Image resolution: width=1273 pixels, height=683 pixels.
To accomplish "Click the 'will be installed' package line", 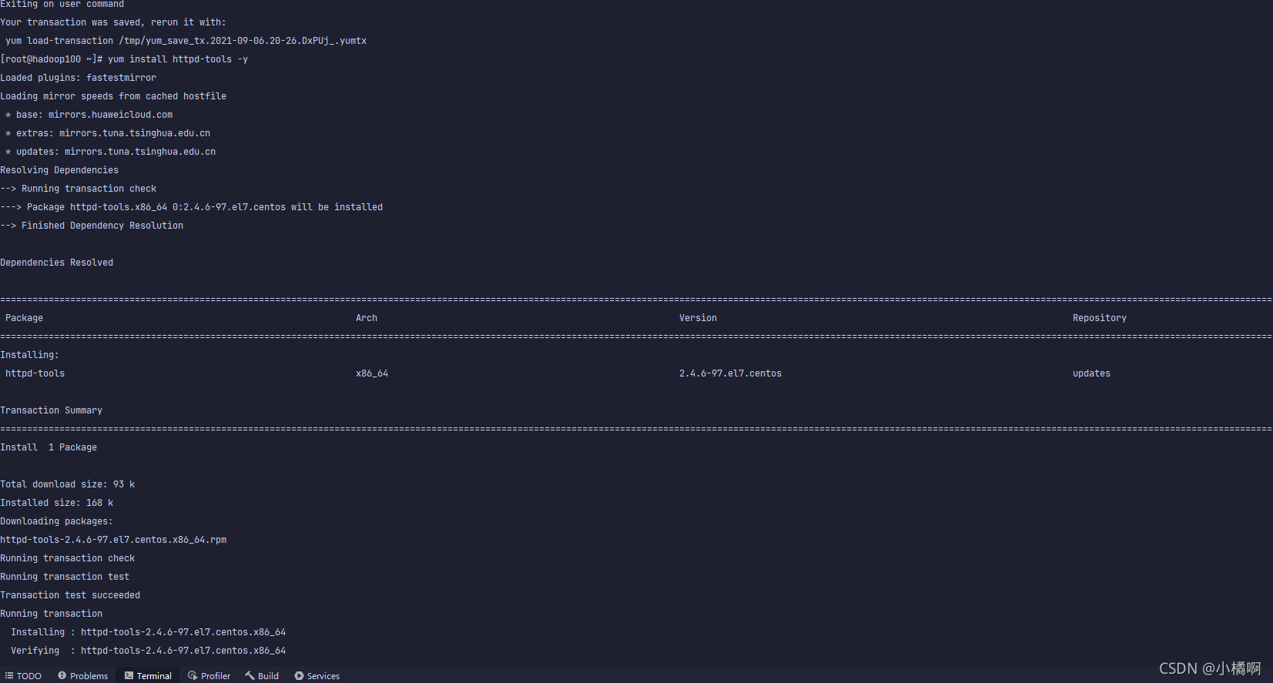I will tap(191, 207).
